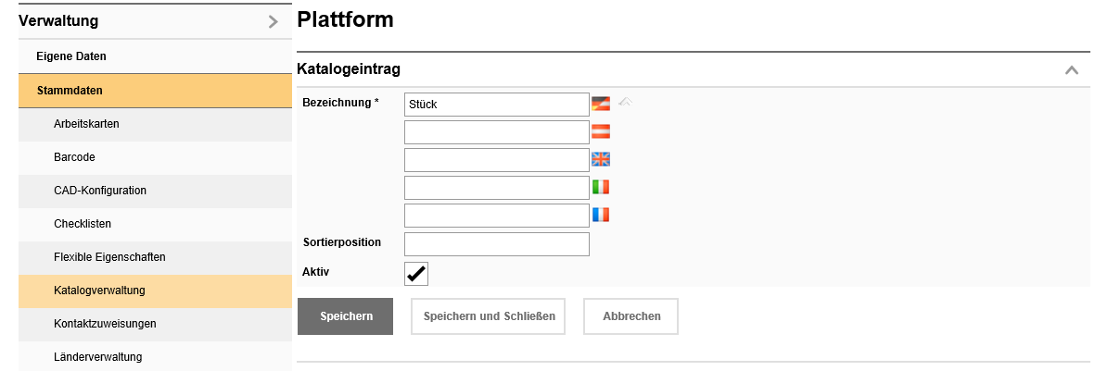Screen dimensions: 1108x371
Task: Go to CAD-Konfiguration
Action: [100, 191]
